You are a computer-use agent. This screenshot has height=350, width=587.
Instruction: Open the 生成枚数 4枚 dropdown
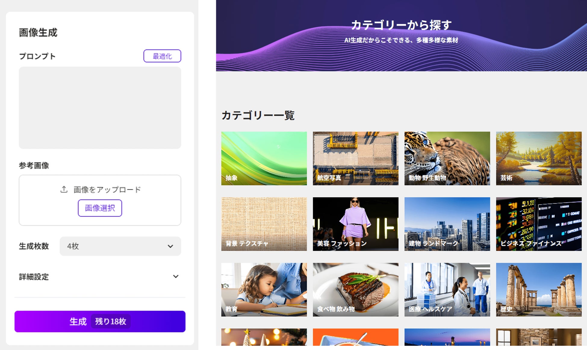120,246
